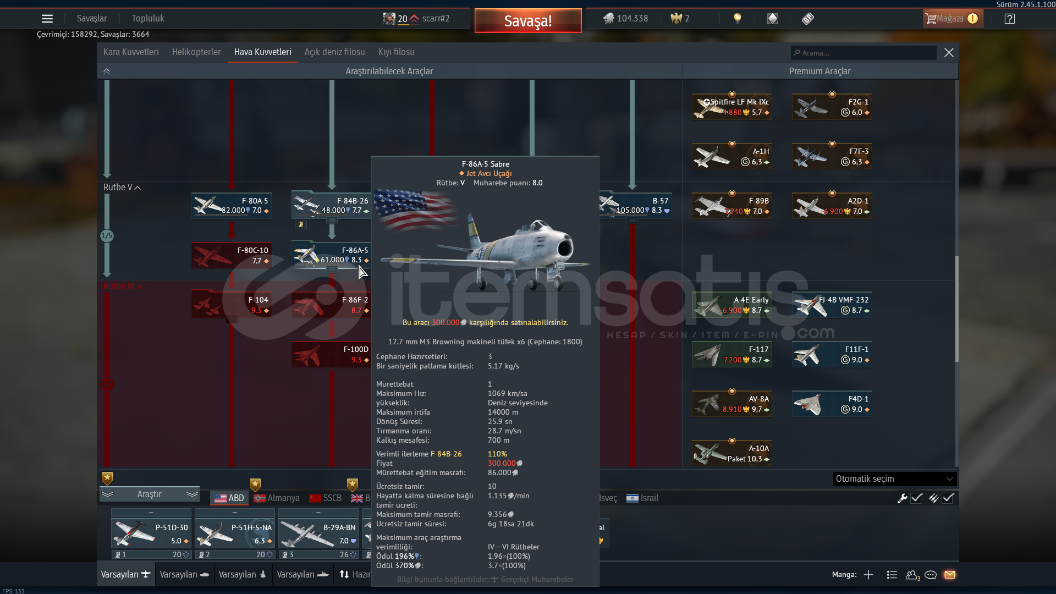Open the help question mark icon

pyautogui.click(x=1010, y=19)
